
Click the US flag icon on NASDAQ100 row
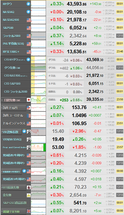[29, 20]
